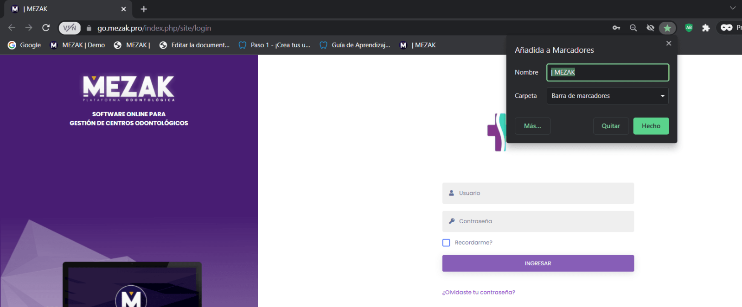The width and height of the screenshot is (742, 307).
Task: Expand tab search chevron at top right
Action: pos(733,8)
